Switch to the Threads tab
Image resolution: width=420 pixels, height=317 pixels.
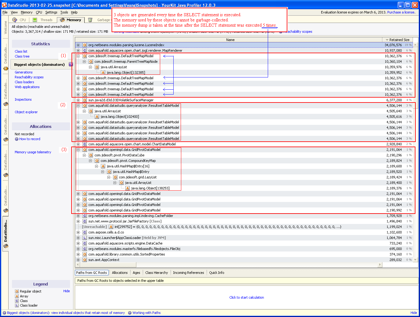coord(43,20)
